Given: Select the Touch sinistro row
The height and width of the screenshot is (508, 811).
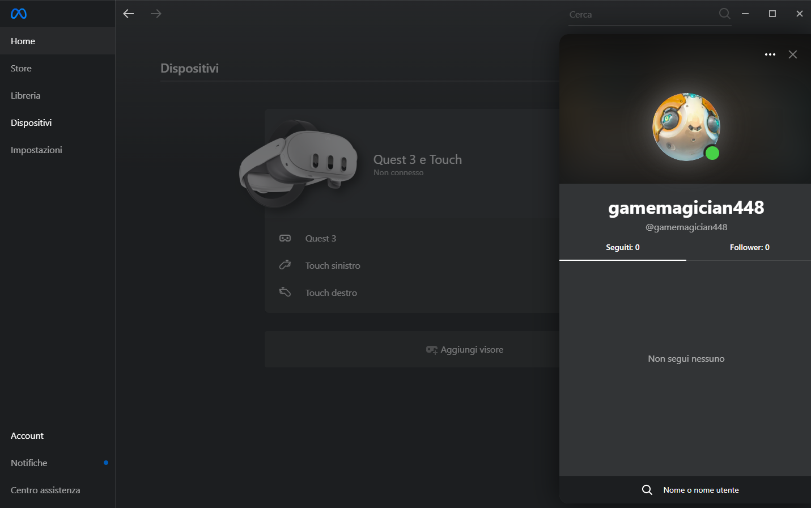Looking at the screenshot, I should click(x=412, y=265).
